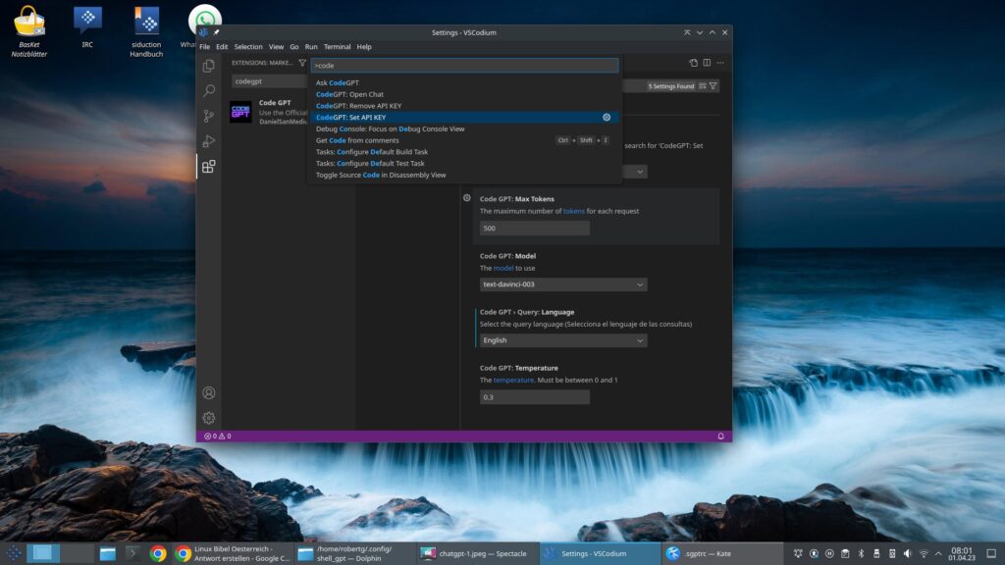1005x565 pixels.
Task: Click the volume icon in the system tray
Action: 908,553
